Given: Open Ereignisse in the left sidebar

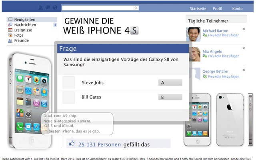Looking at the screenshot, I should coord(23,30).
